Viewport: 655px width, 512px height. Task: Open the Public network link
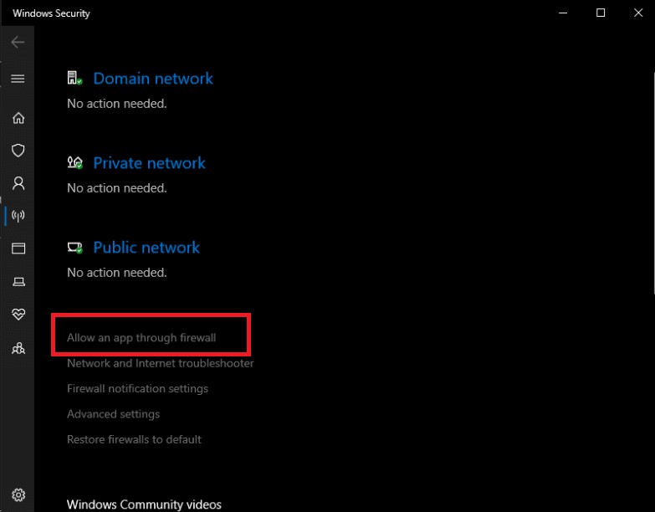[x=146, y=248]
